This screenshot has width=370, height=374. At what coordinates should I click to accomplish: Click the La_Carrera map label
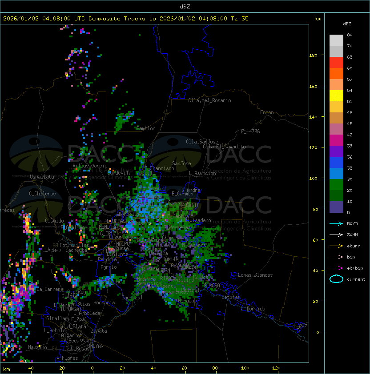coord(50,289)
